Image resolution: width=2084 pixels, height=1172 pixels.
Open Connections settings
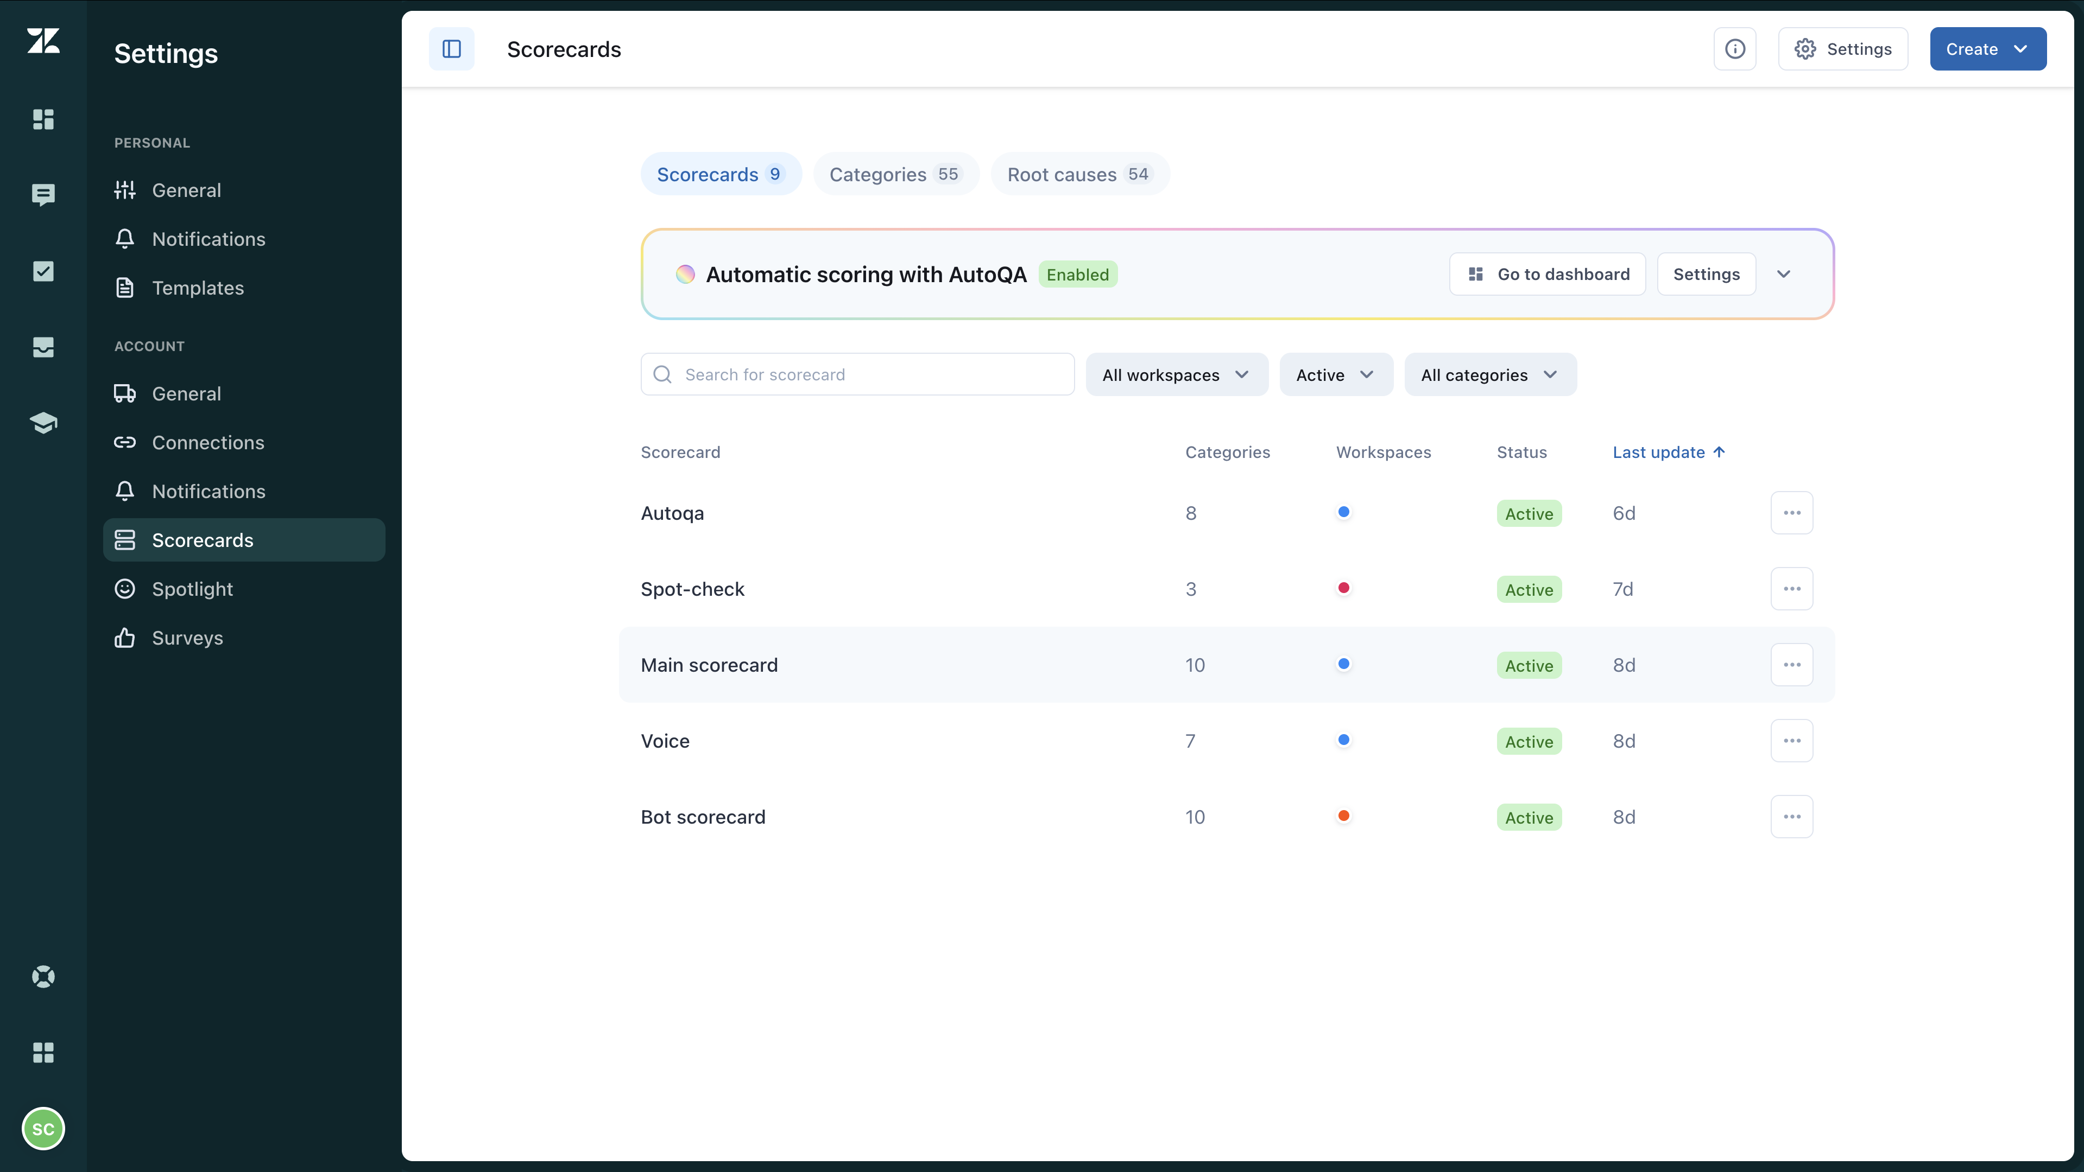[243, 442]
